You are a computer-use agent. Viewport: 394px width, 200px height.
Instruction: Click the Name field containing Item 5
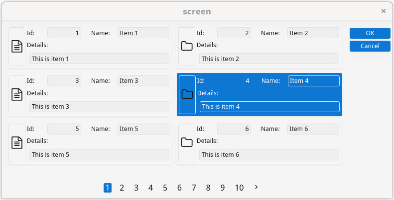tap(143, 129)
